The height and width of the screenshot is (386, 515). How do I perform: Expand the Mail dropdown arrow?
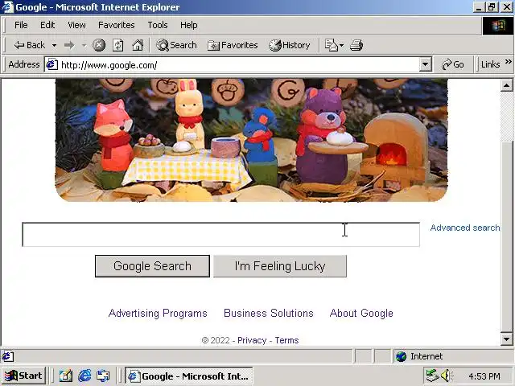(x=341, y=45)
